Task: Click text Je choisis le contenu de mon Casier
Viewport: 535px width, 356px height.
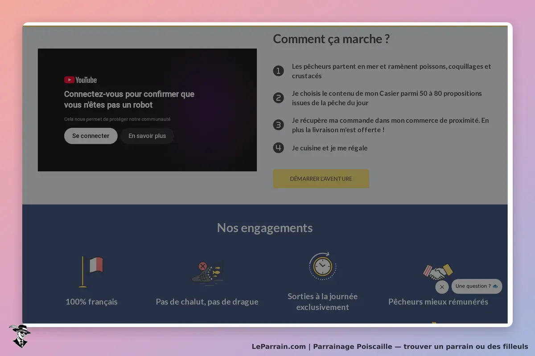Action: (x=387, y=98)
